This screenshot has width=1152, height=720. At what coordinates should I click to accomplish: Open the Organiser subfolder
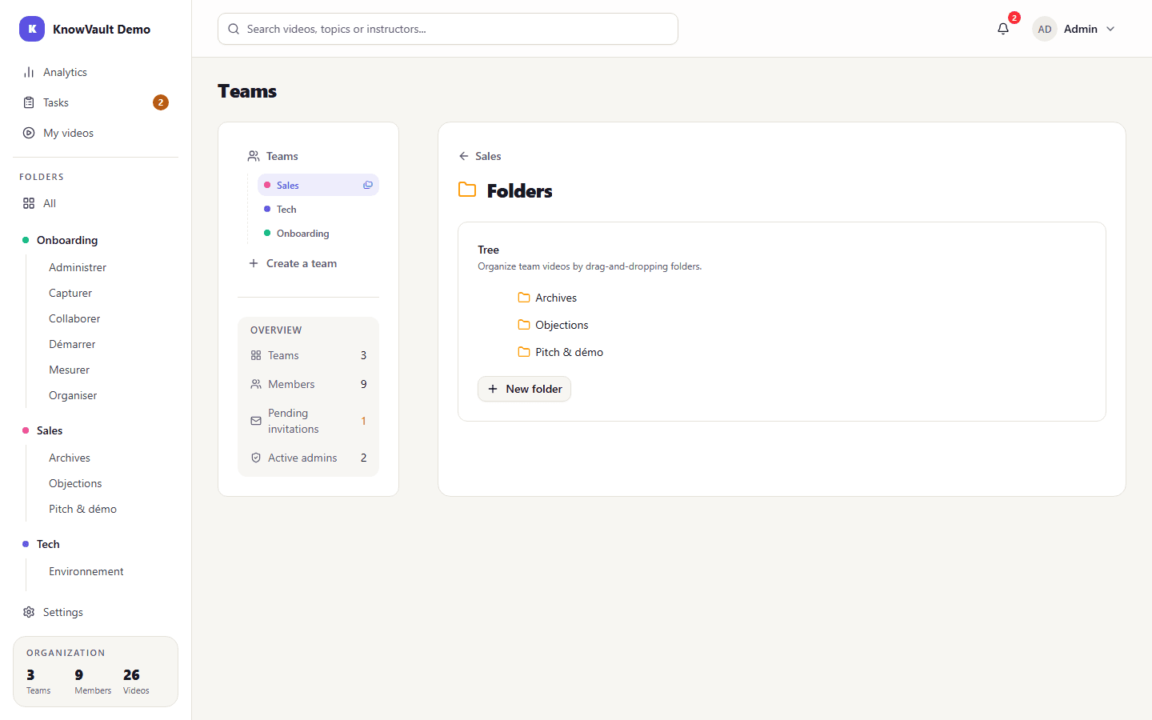pos(73,395)
